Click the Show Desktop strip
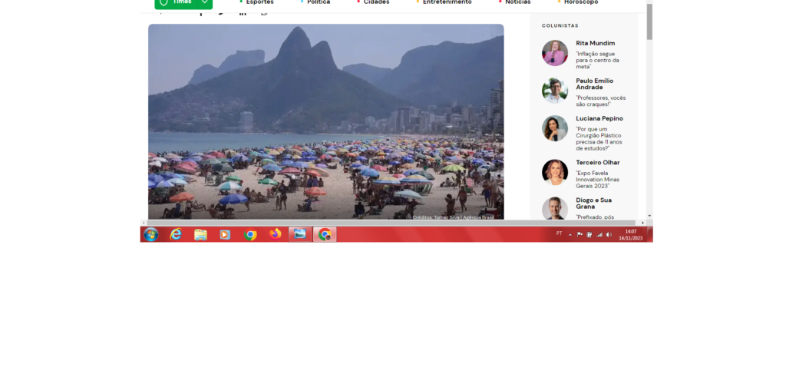 pos(650,234)
